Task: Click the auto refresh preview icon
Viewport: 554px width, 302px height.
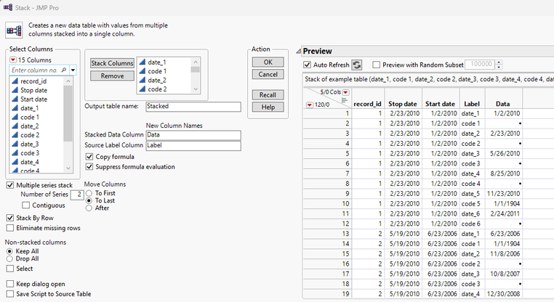Action: point(357,65)
